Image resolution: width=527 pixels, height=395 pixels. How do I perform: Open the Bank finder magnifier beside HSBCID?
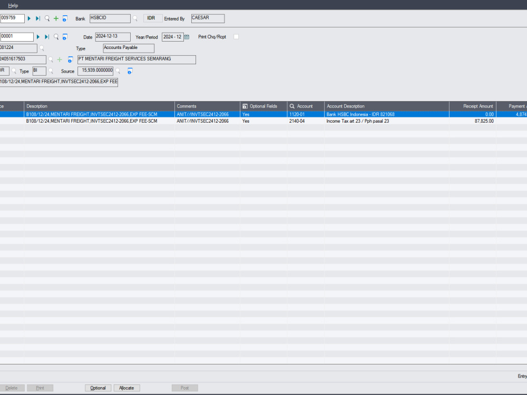(x=135, y=18)
